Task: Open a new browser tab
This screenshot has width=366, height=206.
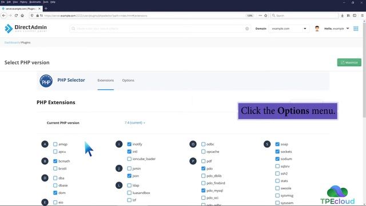Action: click(x=46, y=9)
